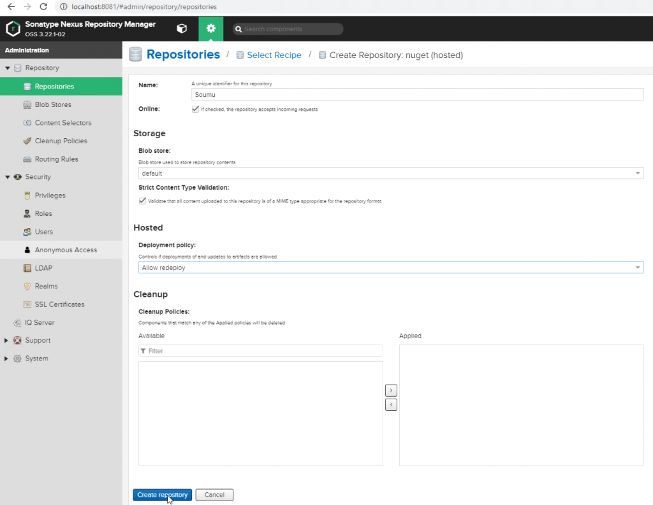
Task: Remove the applied policy with the left arrow
Action: click(x=391, y=404)
